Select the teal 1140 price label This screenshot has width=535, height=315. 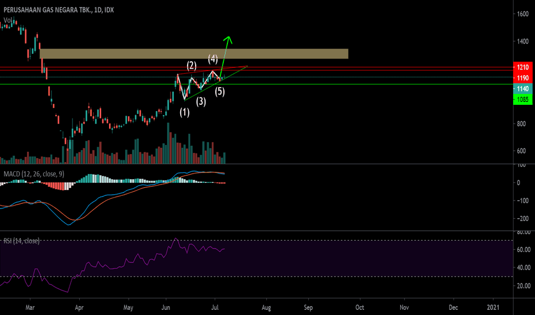click(x=523, y=89)
